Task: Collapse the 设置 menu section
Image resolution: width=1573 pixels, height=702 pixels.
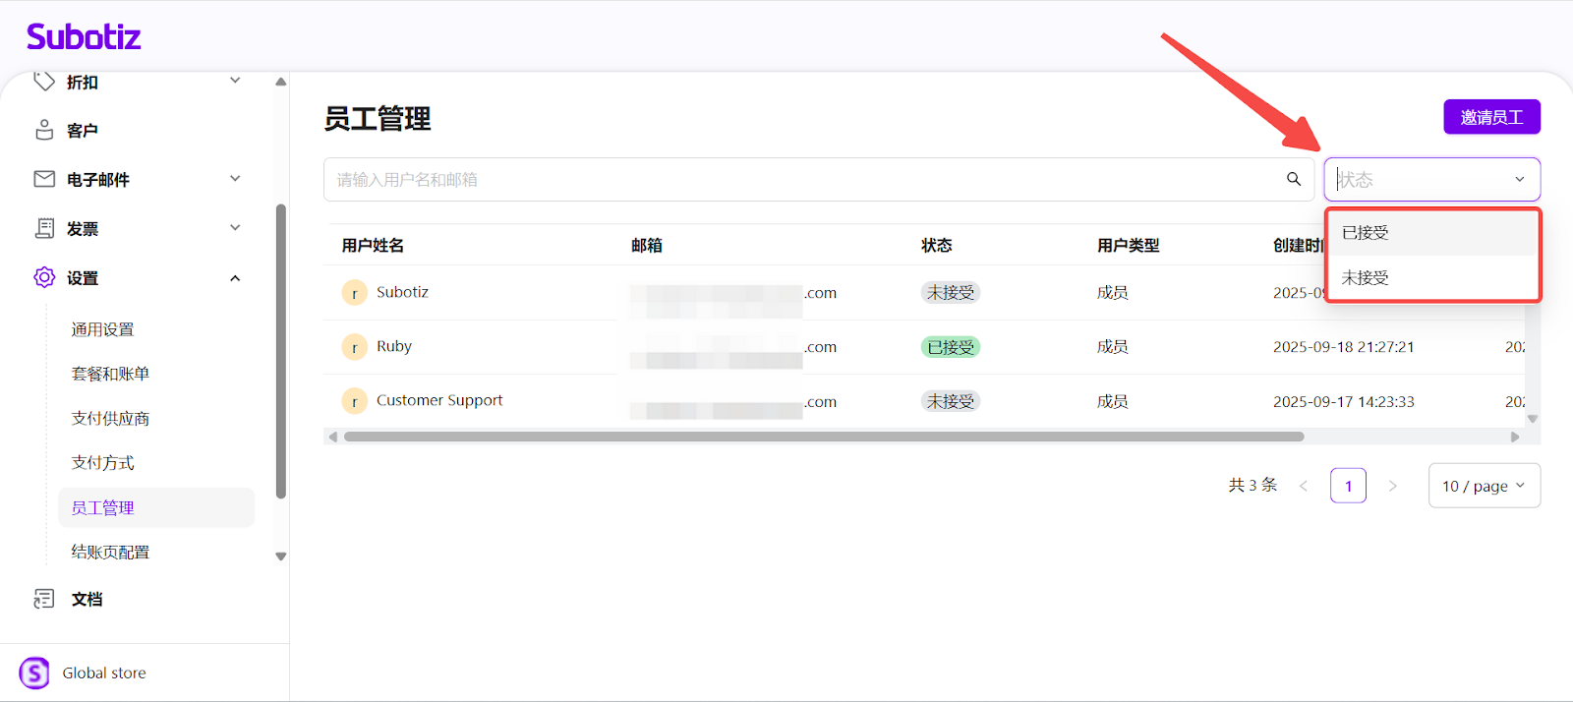Action: [235, 278]
